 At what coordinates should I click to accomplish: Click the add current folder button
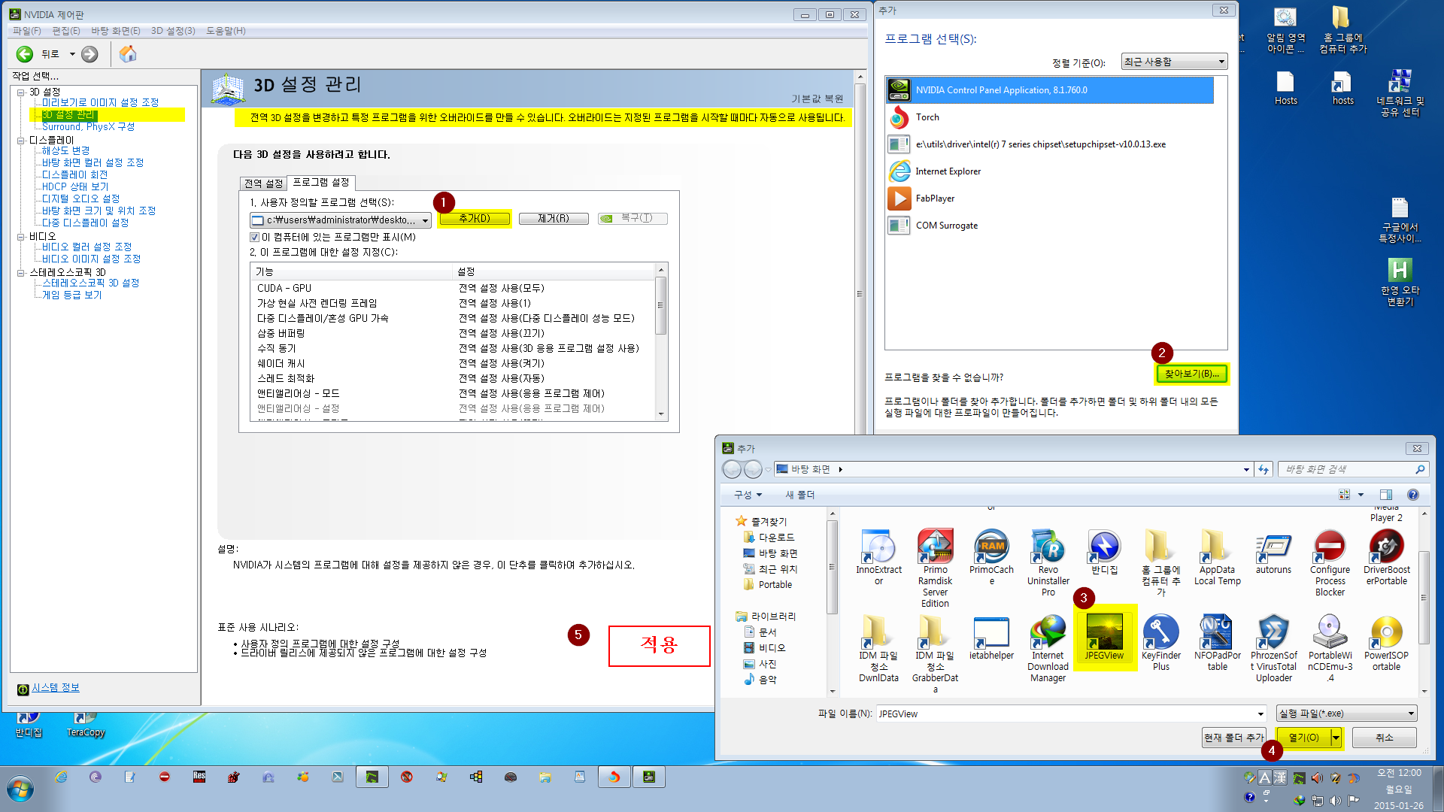(1233, 738)
